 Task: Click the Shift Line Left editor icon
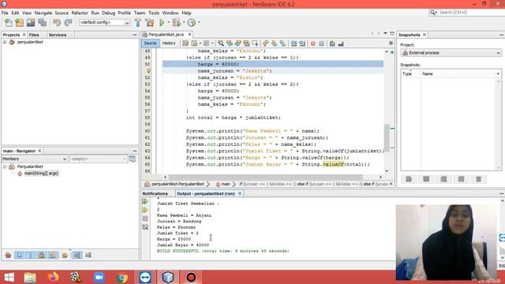pos(294,43)
